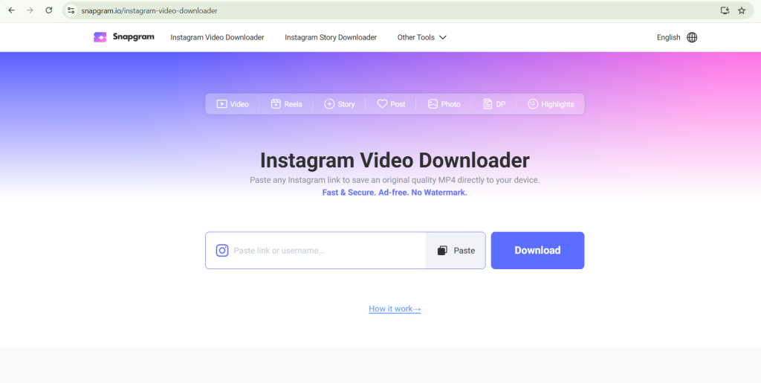Click the install app icon in address bar

(x=725, y=10)
